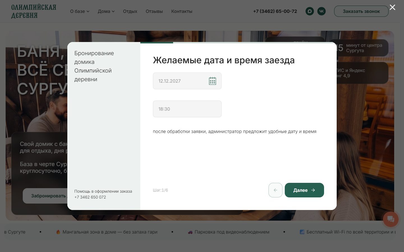Continue with the Далее button
Image resolution: width=404 pixels, height=252 pixels.
(304, 190)
